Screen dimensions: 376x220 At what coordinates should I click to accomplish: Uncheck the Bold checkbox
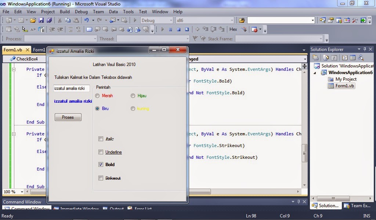101,165
